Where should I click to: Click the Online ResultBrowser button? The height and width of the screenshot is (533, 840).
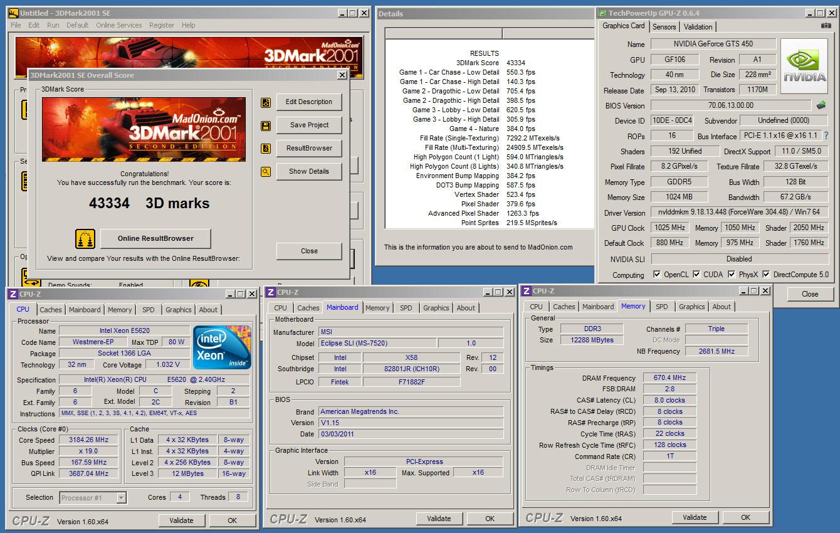tap(155, 239)
